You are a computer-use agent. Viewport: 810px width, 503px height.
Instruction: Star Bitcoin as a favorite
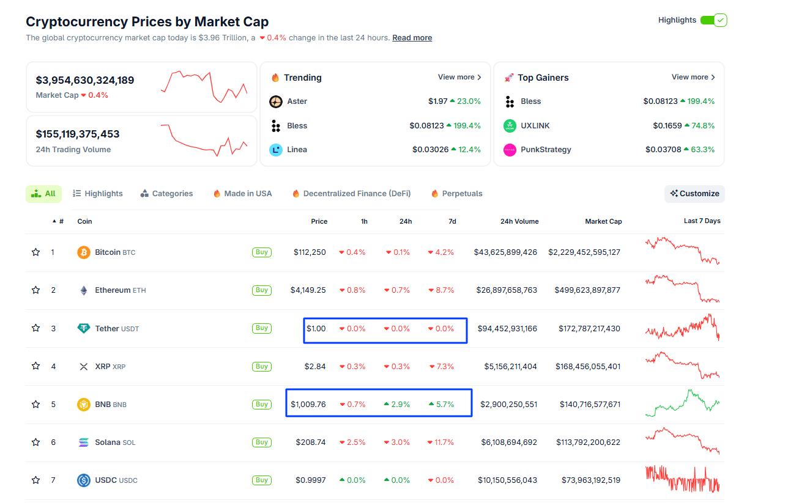tap(35, 252)
